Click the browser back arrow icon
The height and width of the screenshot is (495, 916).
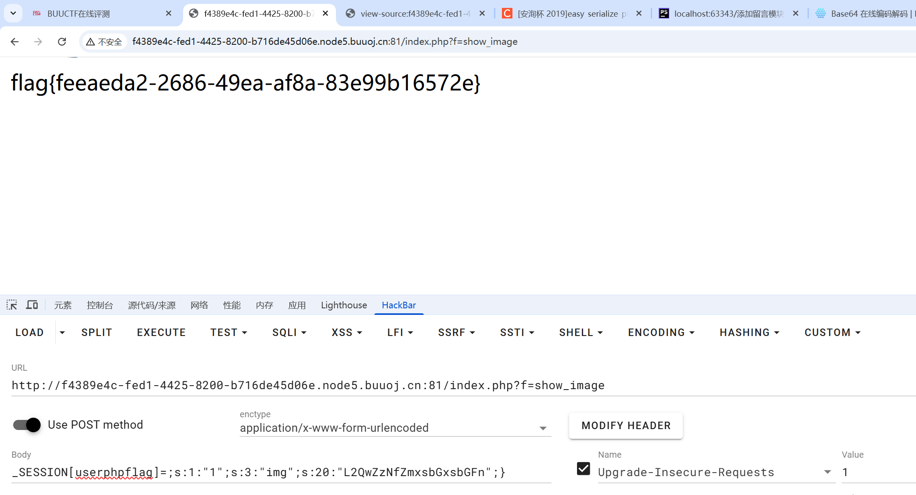[x=14, y=42]
